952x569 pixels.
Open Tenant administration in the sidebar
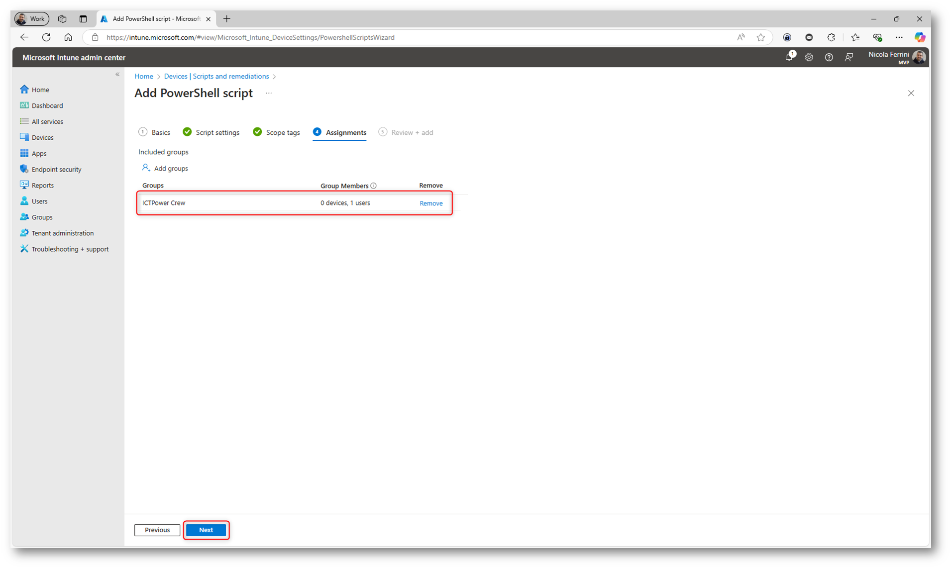point(62,233)
